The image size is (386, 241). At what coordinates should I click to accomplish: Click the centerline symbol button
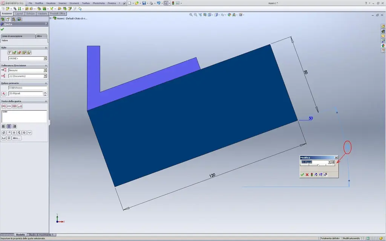tap(19, 133)
